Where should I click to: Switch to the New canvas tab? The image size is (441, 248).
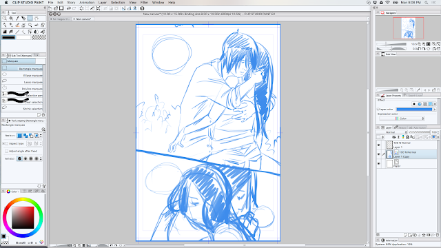82,19
